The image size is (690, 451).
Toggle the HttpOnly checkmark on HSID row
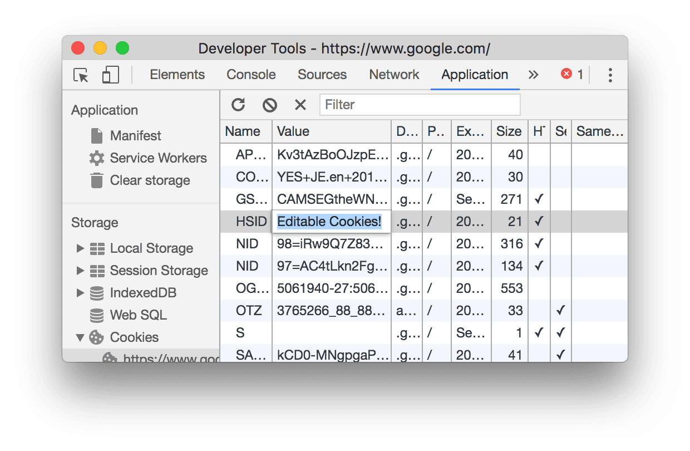pos(539,221)
